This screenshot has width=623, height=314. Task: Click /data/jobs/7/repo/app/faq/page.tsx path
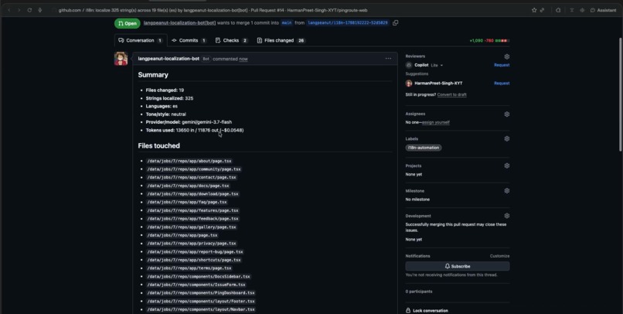(x=187, y=203)
